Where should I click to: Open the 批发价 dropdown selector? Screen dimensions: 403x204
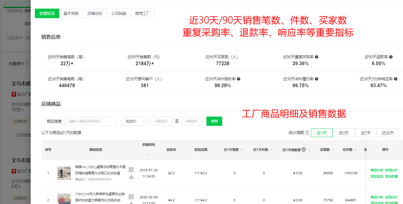point(135,121)
